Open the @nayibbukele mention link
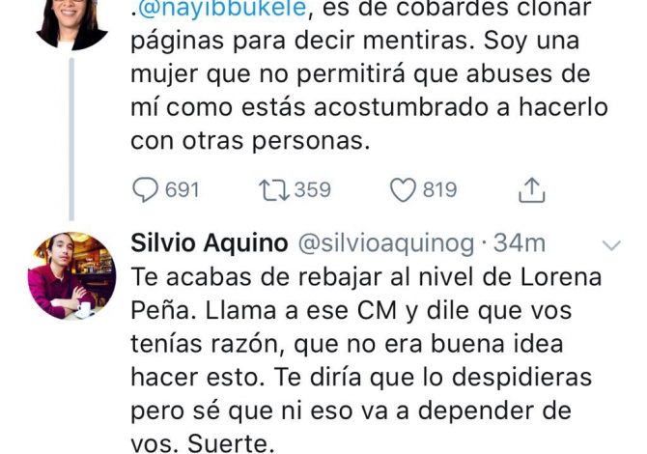647x454 pixels. tap(222, 9)
